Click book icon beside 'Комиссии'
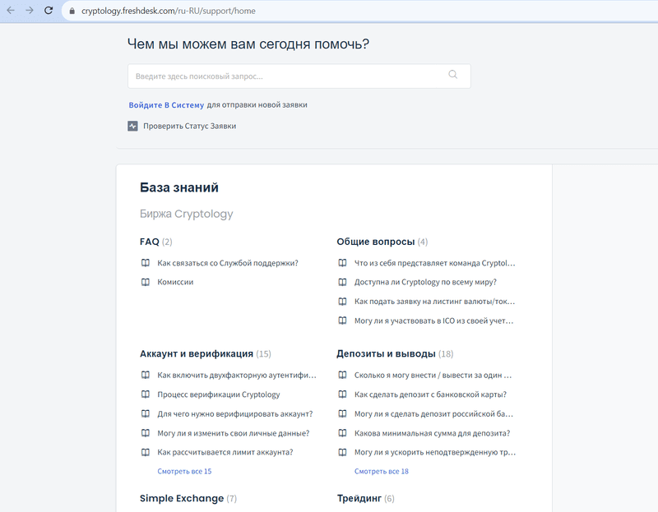 pyautogui.click(x=146, y=282)
